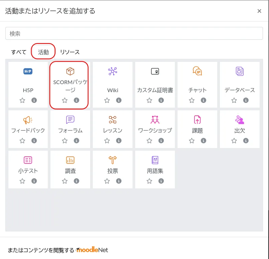
Task: Choose the フィードバック megaphone icon
Action: click(x=28, y=120)
